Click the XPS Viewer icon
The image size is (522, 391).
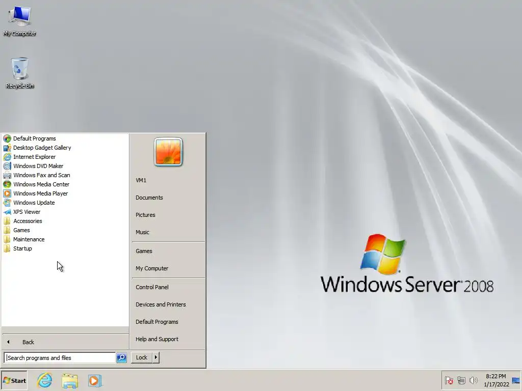(7, 212)
